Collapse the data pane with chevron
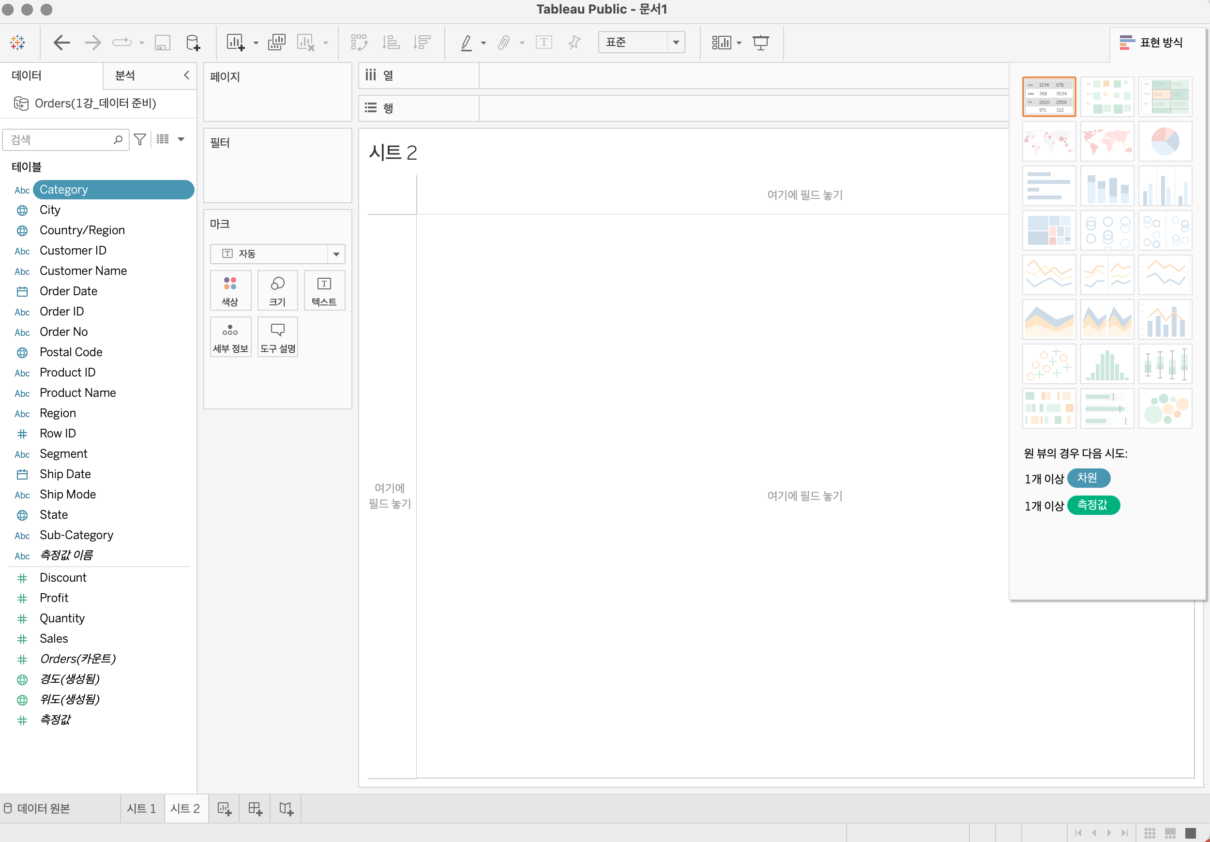1210x842 pixels. pos(186,75)
